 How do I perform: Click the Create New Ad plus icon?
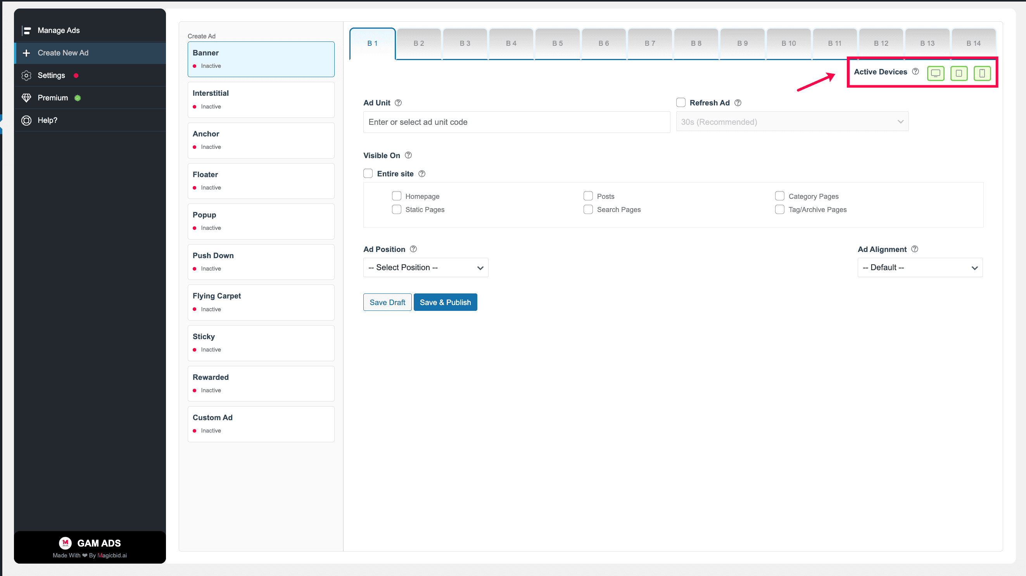pyautogui.click(x=26, y=53)
